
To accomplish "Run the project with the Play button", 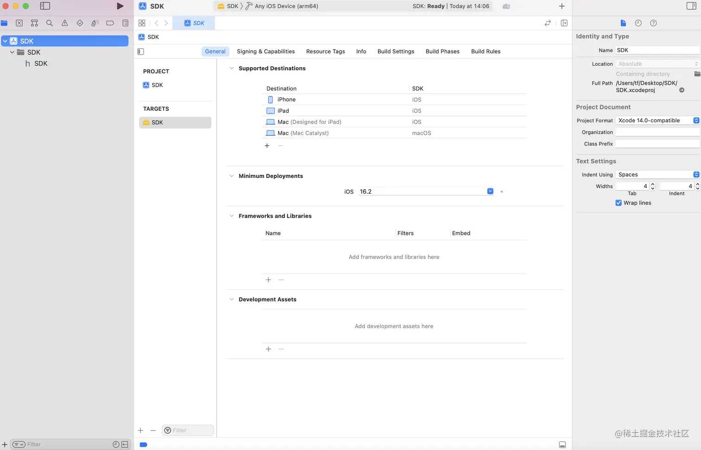I will [x=120, y=6].
